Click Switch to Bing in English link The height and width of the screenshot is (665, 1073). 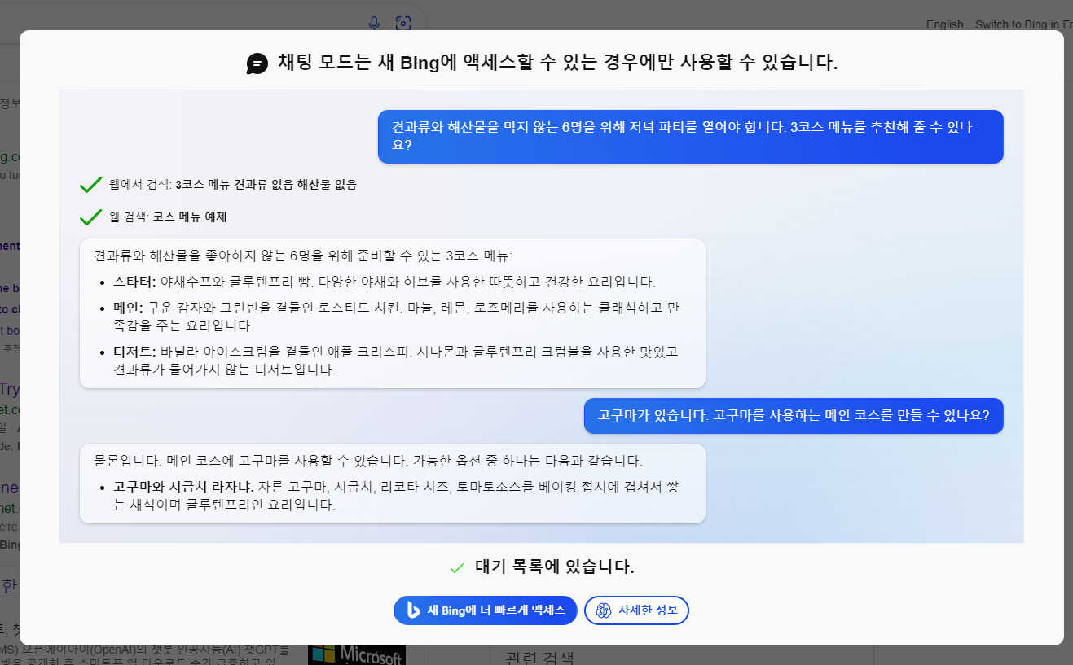pos(1024,24)
